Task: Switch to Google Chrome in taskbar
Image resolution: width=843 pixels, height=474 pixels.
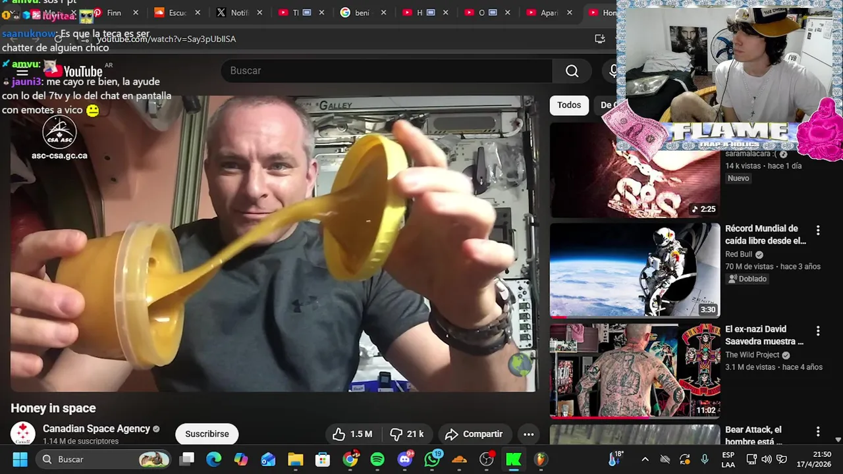Action: coord(350,460)
